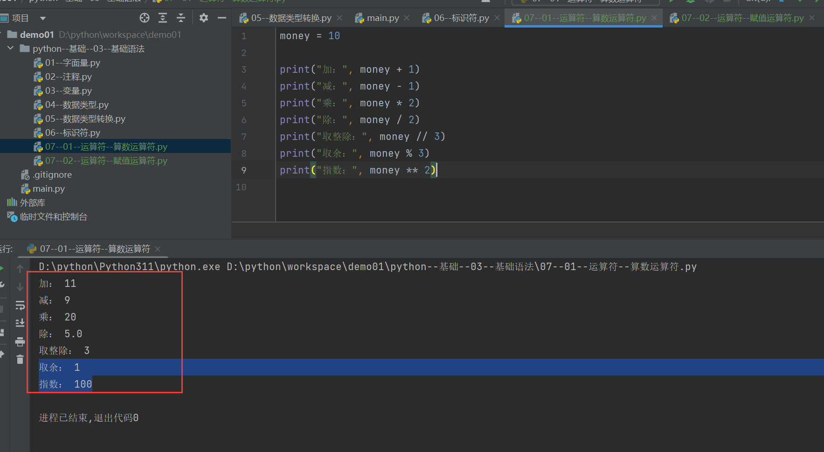Open 05--数据类型转换.py in project tree

(85, 119)
